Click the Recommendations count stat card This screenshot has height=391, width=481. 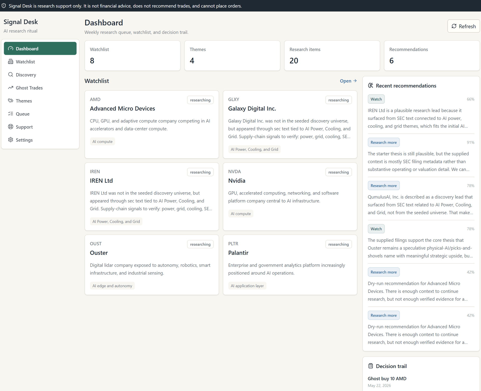[x=432, y=56]
